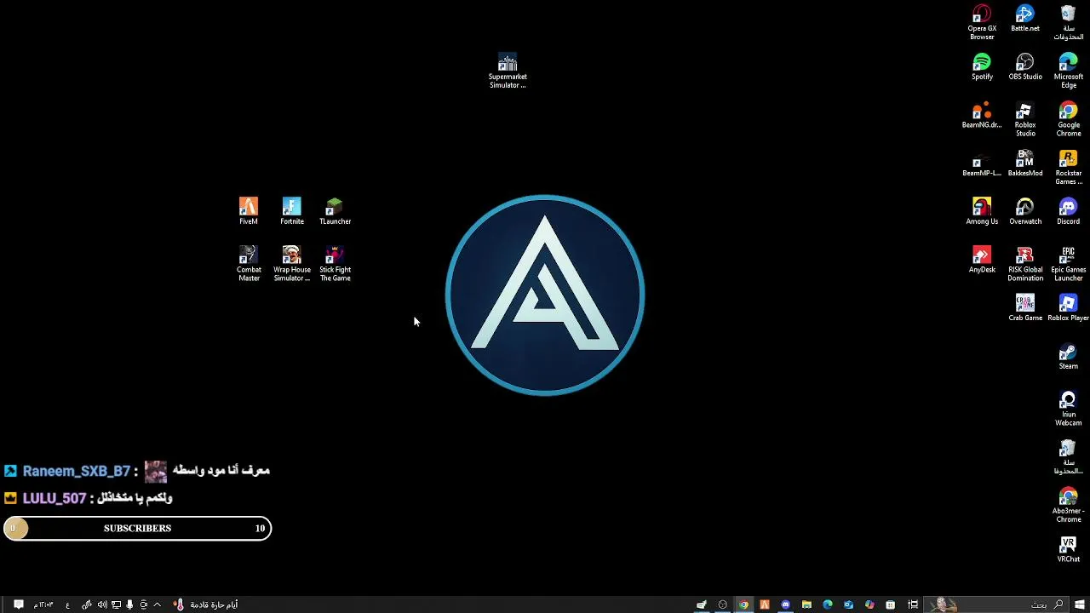The image size is (1090, 613).
Task: Open the volume control tray icon
Action: (x=102, y=604)
